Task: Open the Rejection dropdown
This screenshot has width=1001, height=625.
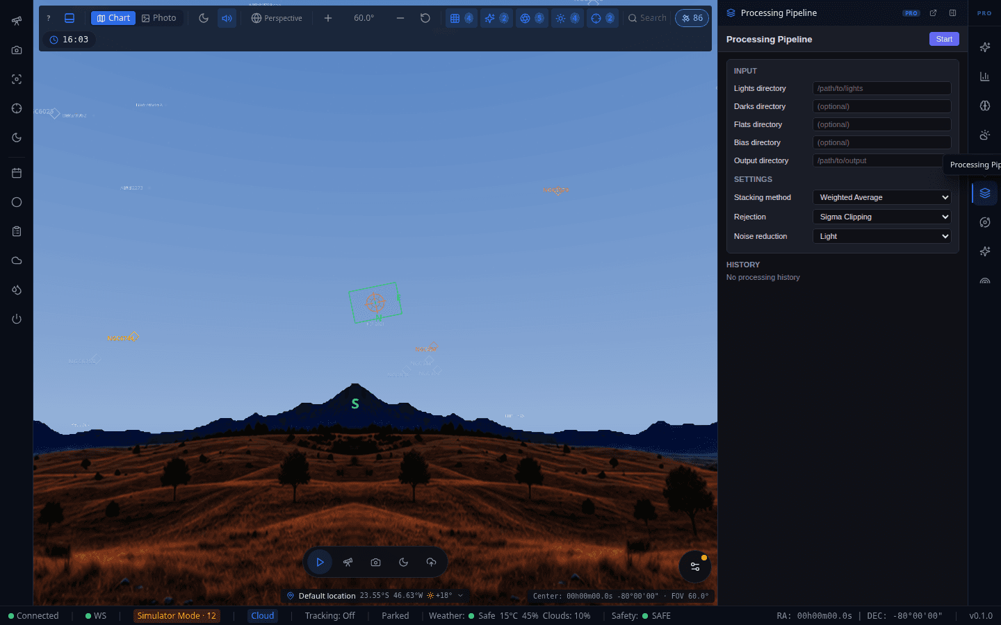Action: (881, 217)
